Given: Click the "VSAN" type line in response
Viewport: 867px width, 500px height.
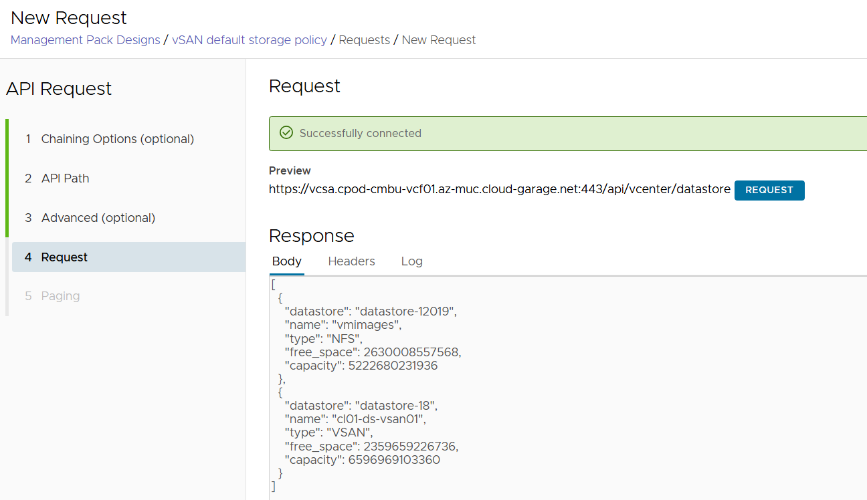Looking at the screenshot, I should (328, 432).
